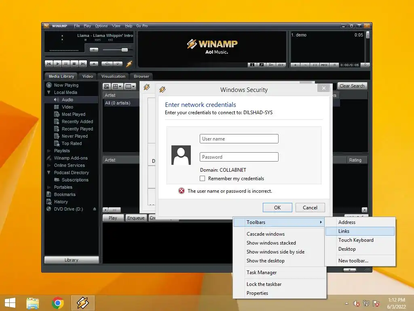Click the Library button at sidebar bottom
Screen dimensions: 414x311
[x=72, y=260]
